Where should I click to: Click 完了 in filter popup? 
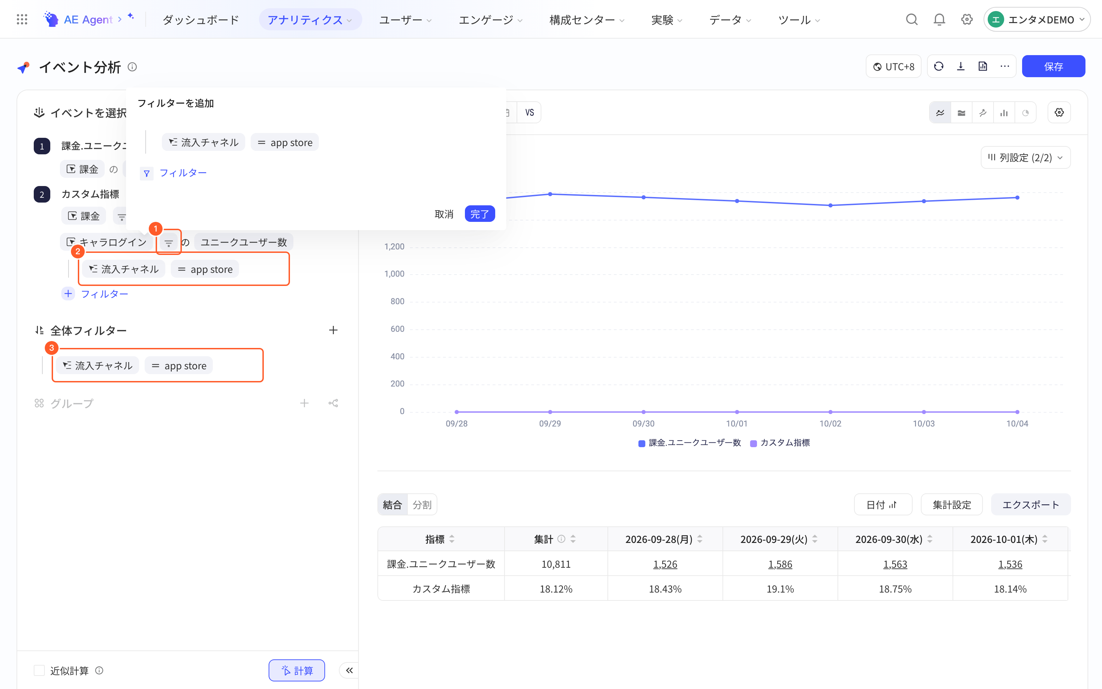479,214
